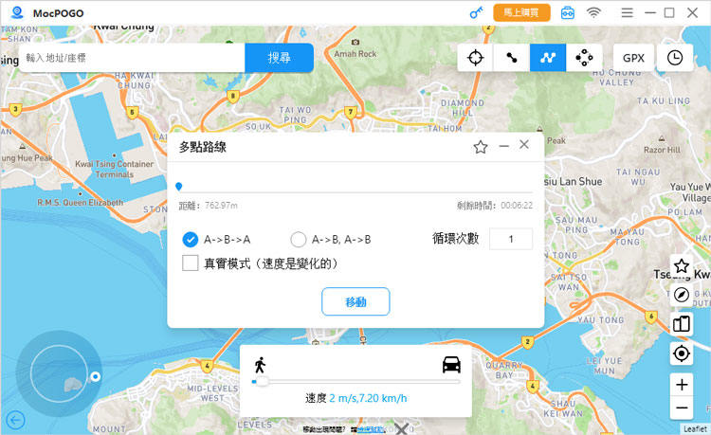Open the favorites star on the right sidebar
This screenshot has height=435, width=711.
(681, 266)
